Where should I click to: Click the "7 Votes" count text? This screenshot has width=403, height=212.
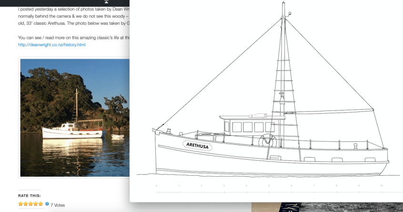pyautogui.click(x=58, y=205)
